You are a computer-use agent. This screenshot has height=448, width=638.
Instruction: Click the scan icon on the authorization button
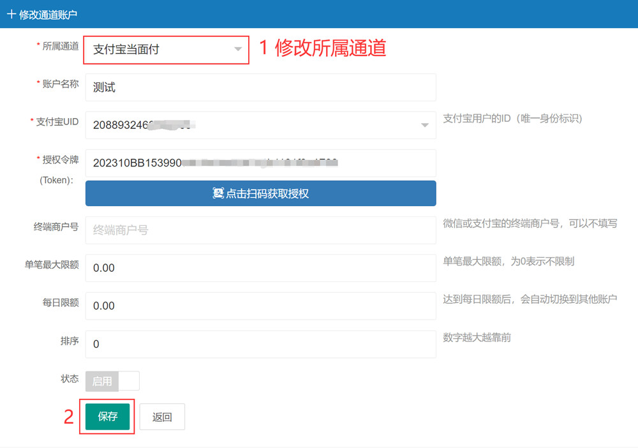218,193
